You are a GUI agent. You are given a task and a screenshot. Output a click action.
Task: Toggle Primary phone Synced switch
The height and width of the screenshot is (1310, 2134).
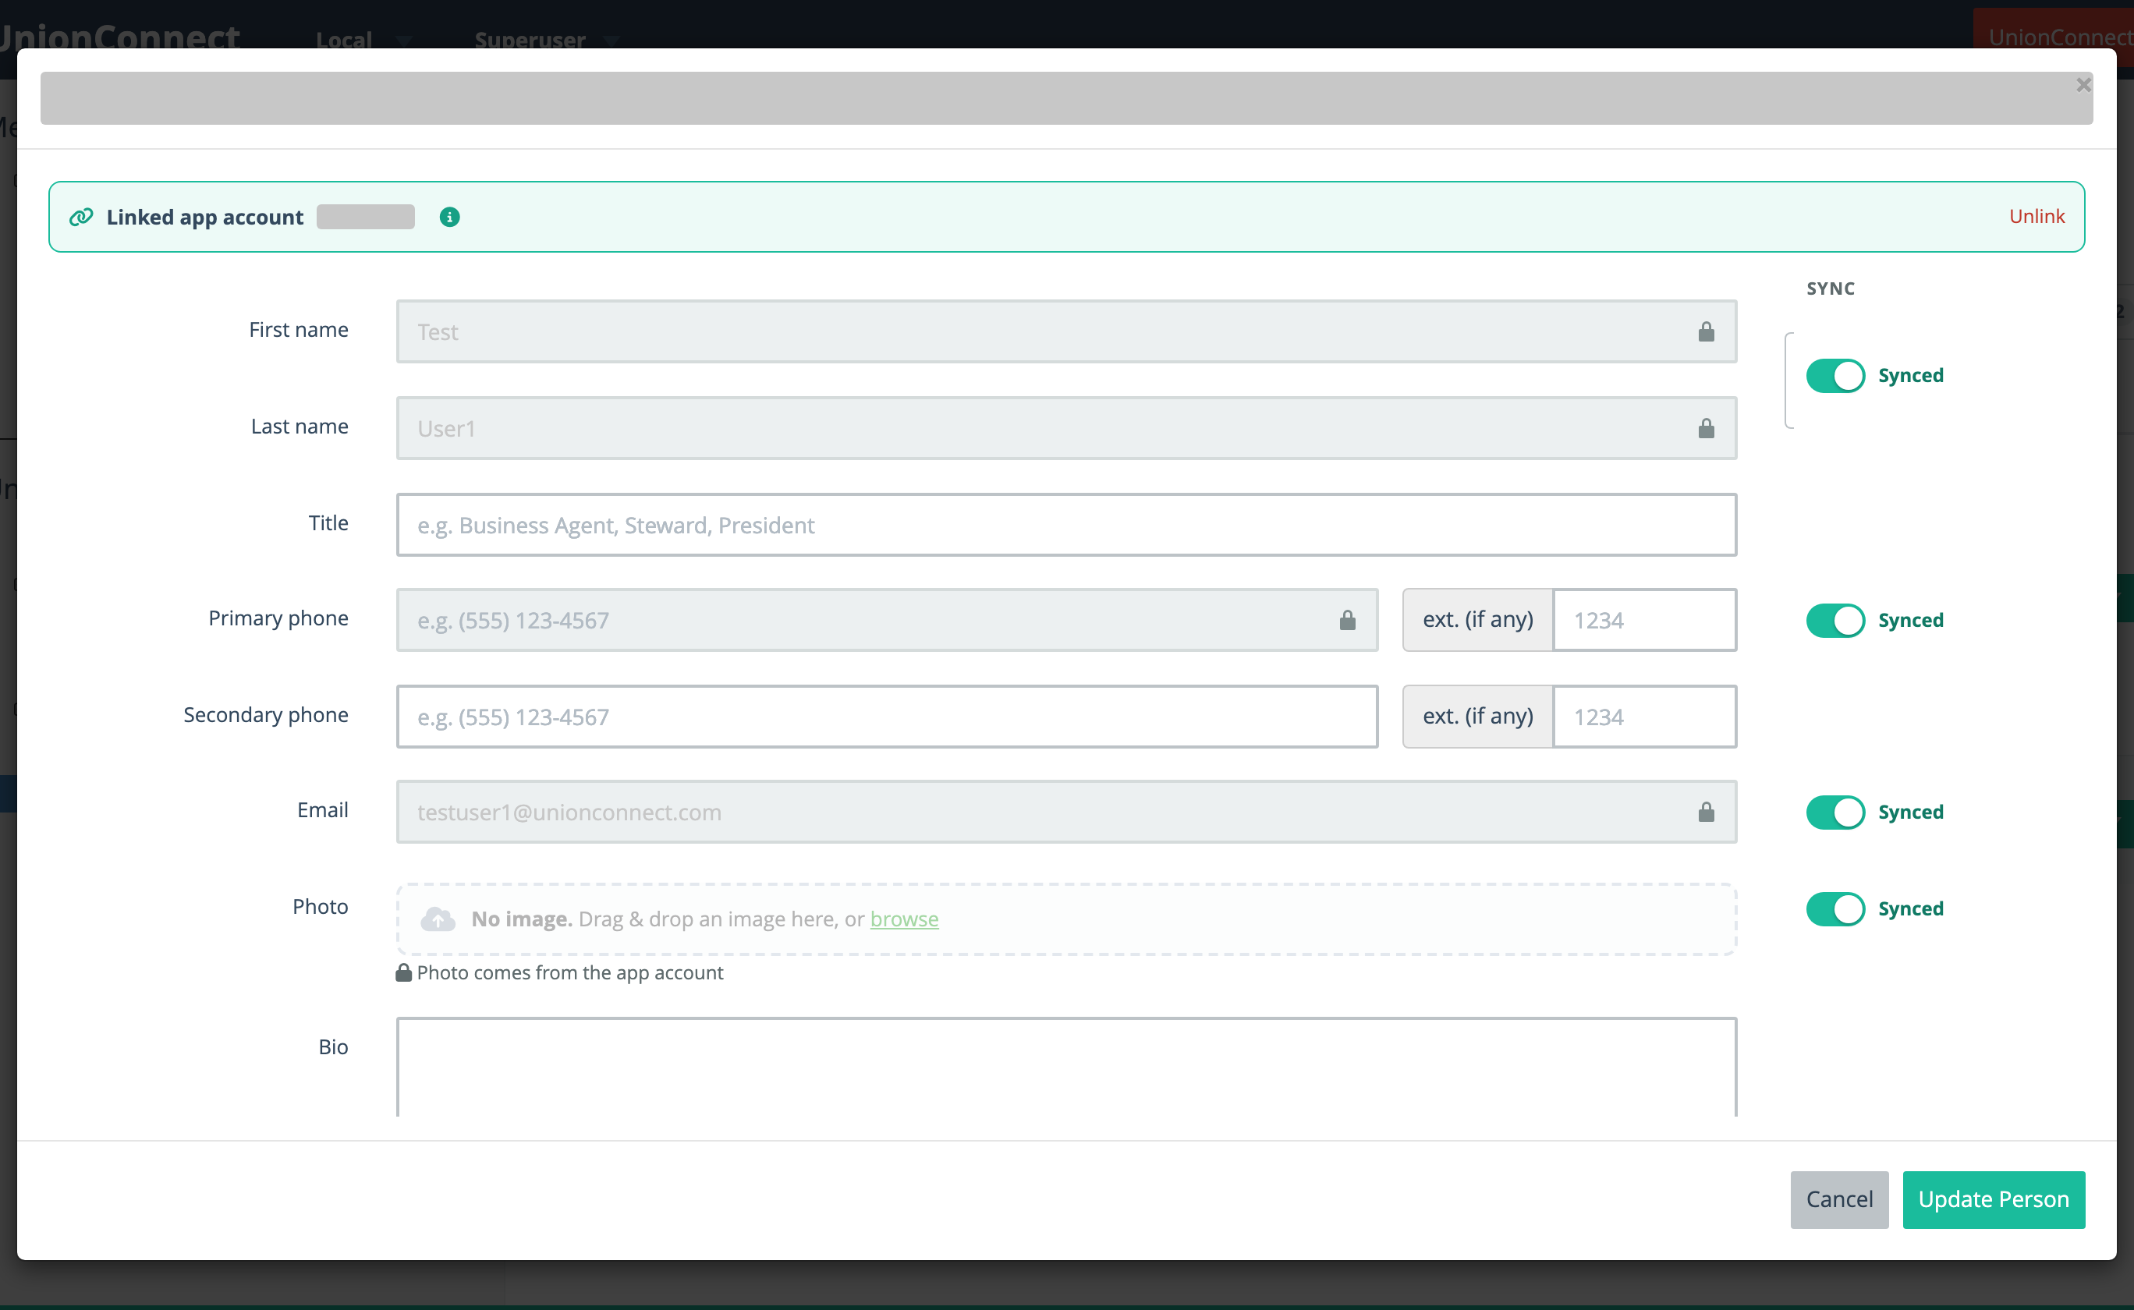pyautogui.click(x=1835, y=621)
